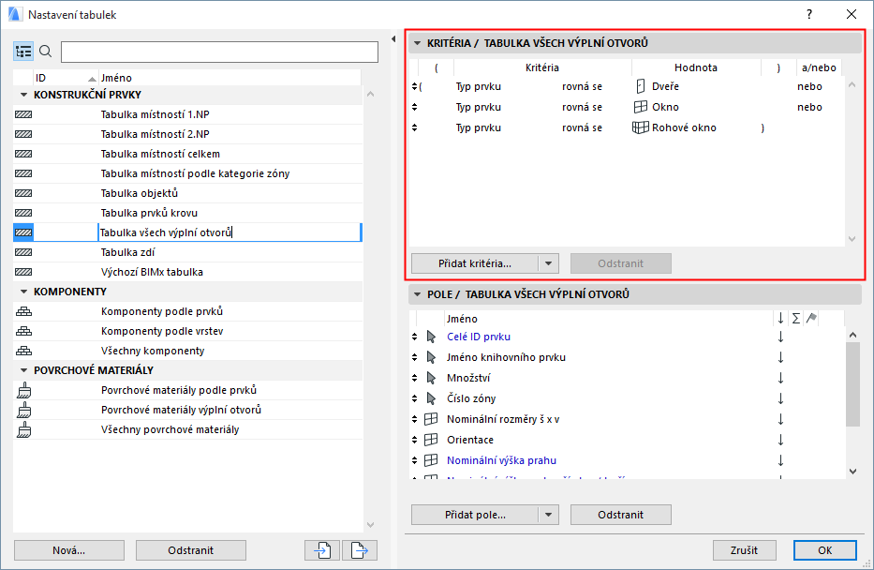This screenshot has height=570, width=874.
Task: Click the Přidat kritéria... button
Action: (x=475, y=263)
